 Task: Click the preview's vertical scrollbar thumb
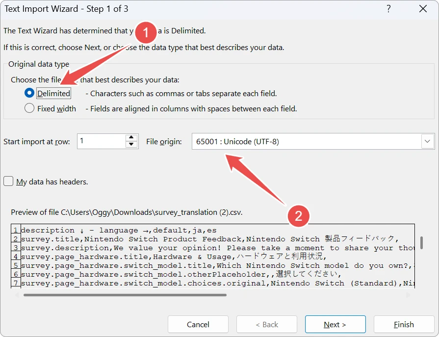421,243
